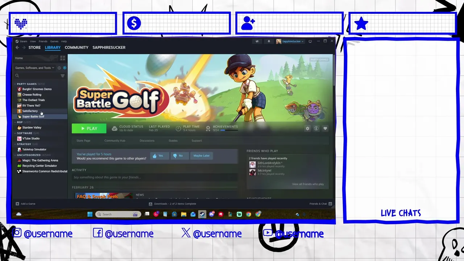This screenshot has width=464, height=261.
Task: Open the Friends & Chat icon
Action: coord(330,204)
